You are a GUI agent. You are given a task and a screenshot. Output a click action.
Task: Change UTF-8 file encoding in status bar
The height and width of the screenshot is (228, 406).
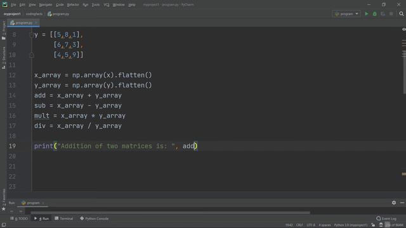pos(311,225)
